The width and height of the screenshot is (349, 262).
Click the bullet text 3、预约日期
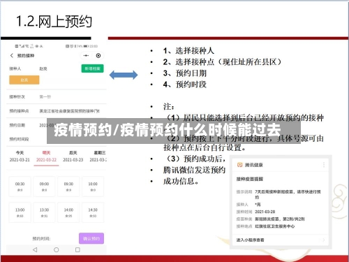[185, 73]
